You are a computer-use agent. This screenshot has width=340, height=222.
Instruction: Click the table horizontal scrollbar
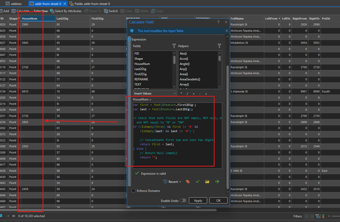point(109,210)
